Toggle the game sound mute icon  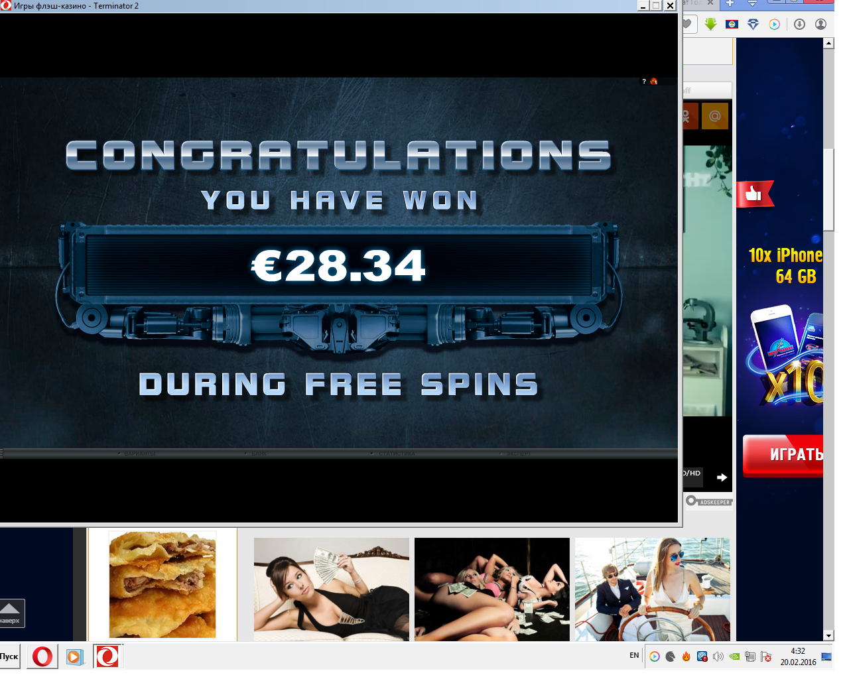654,82
